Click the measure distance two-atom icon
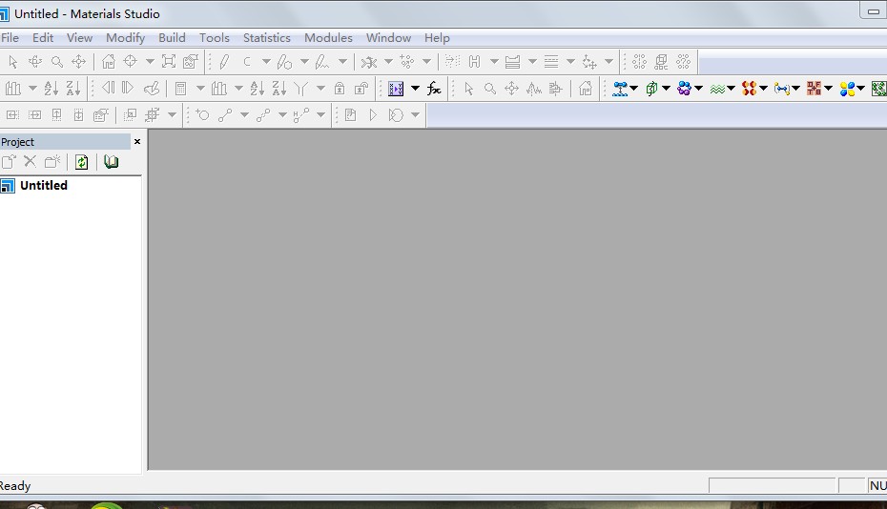The height and width of the screenshot is (509, 887). point(225,115)
